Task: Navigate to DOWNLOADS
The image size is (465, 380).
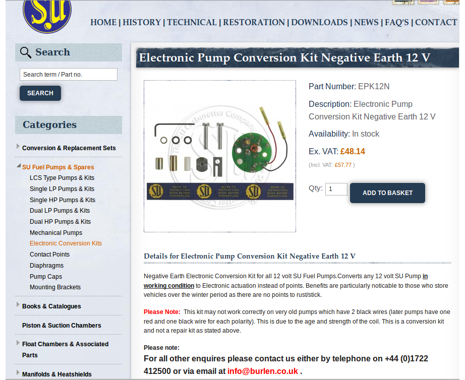Action: click(x=319, y=23)
